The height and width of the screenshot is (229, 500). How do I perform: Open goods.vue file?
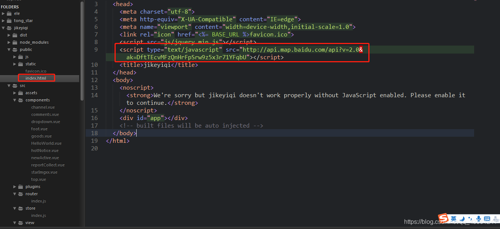click(41, 136)
